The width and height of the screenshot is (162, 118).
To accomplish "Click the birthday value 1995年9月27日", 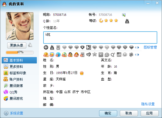I will coord(67,73).
